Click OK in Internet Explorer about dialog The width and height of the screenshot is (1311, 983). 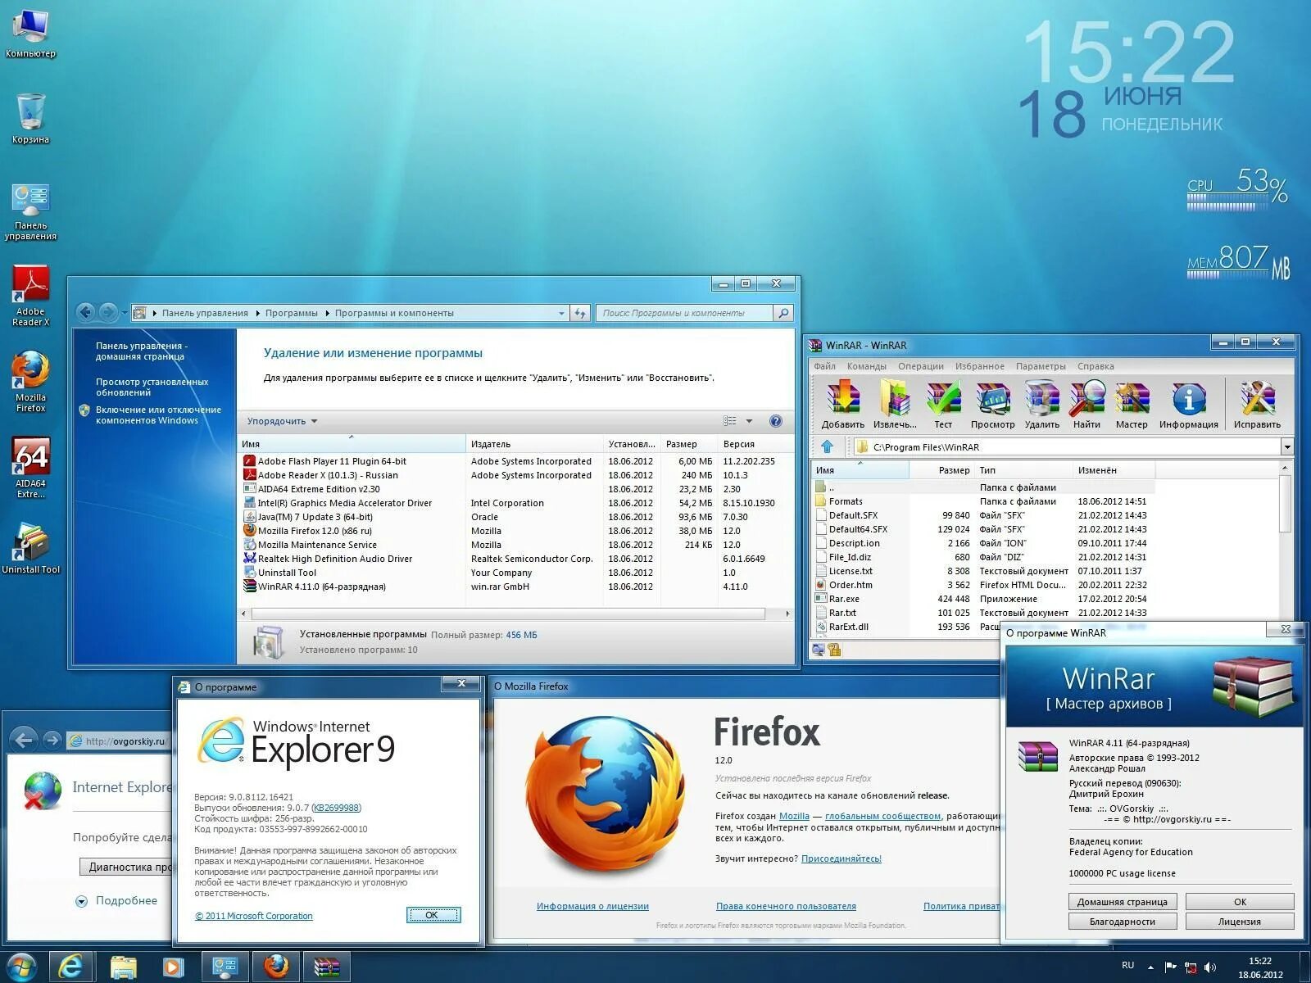click(x=433, y=915)
